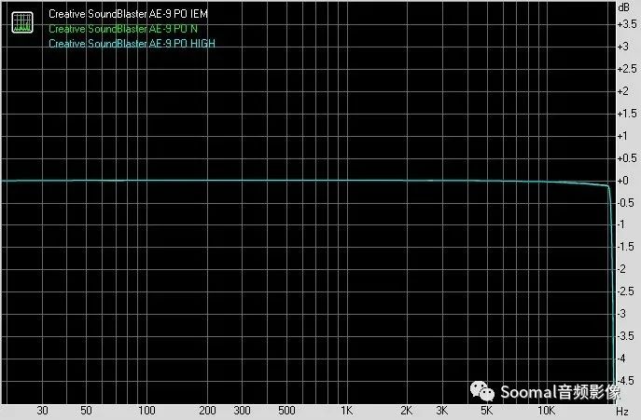Click the '1K' frequency axis label
This screenshot has height=420, width=641.
[347, 410]
